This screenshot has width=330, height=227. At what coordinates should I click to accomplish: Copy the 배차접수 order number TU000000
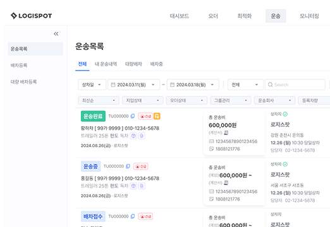[x=133, y=216]
